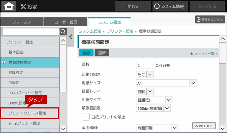The width and height of the screenshot is (227, 133).
Task: Click システム設定 breadcrumb link
Action: [90, 31]
